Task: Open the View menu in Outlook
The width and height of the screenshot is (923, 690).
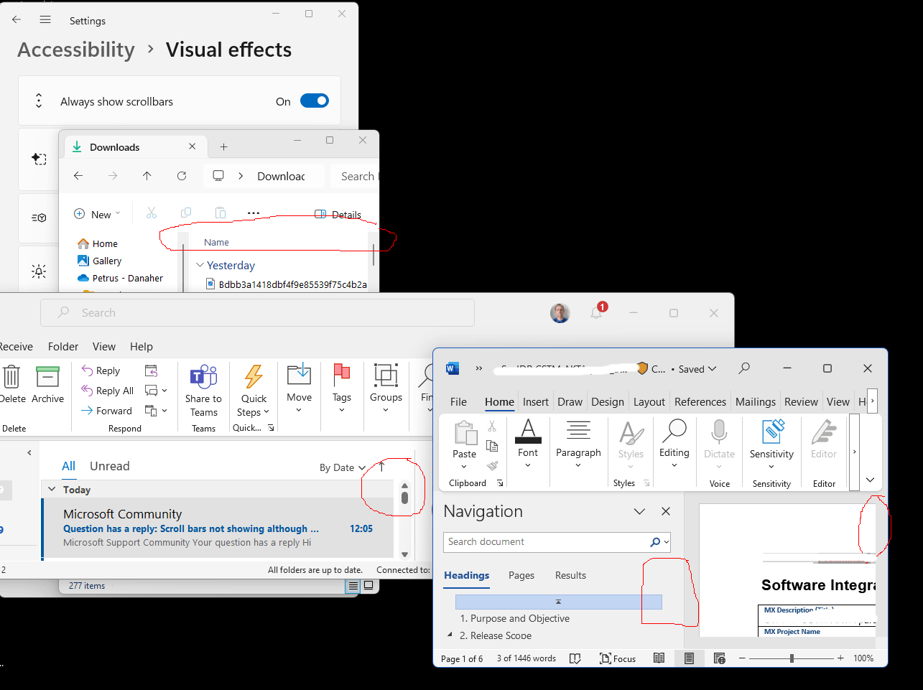Action: pos(103,346)
